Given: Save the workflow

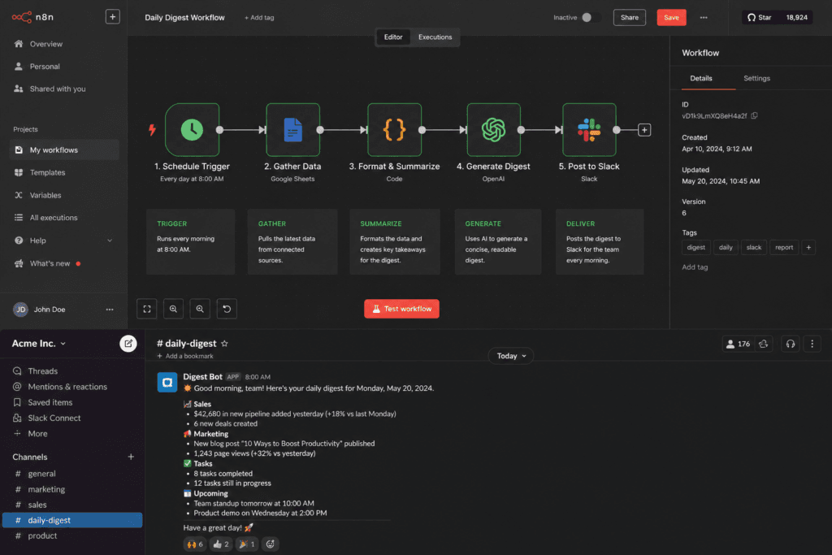Looking at the screenshot, I should (x=671, y=18).
